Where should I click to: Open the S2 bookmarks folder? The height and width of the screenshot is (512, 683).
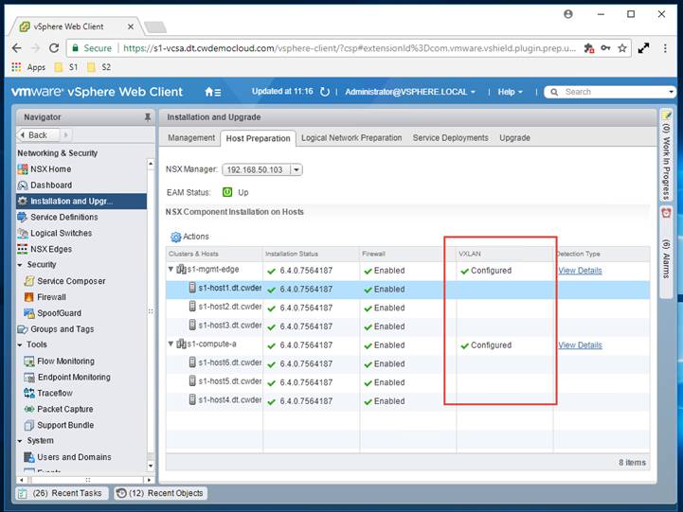tap(99, 67)
